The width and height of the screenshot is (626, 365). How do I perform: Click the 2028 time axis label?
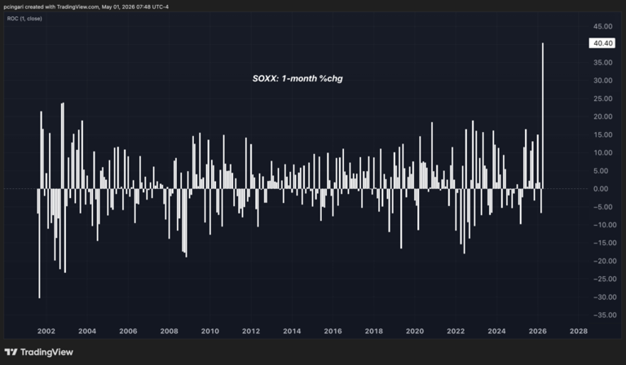(579, 331)
